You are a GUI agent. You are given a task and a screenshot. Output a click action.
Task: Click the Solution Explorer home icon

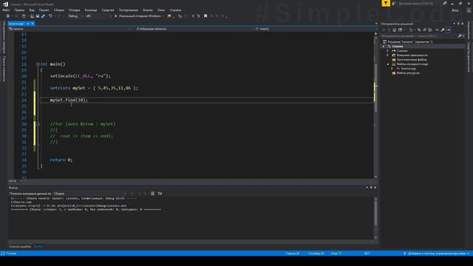tap(394, 30)
